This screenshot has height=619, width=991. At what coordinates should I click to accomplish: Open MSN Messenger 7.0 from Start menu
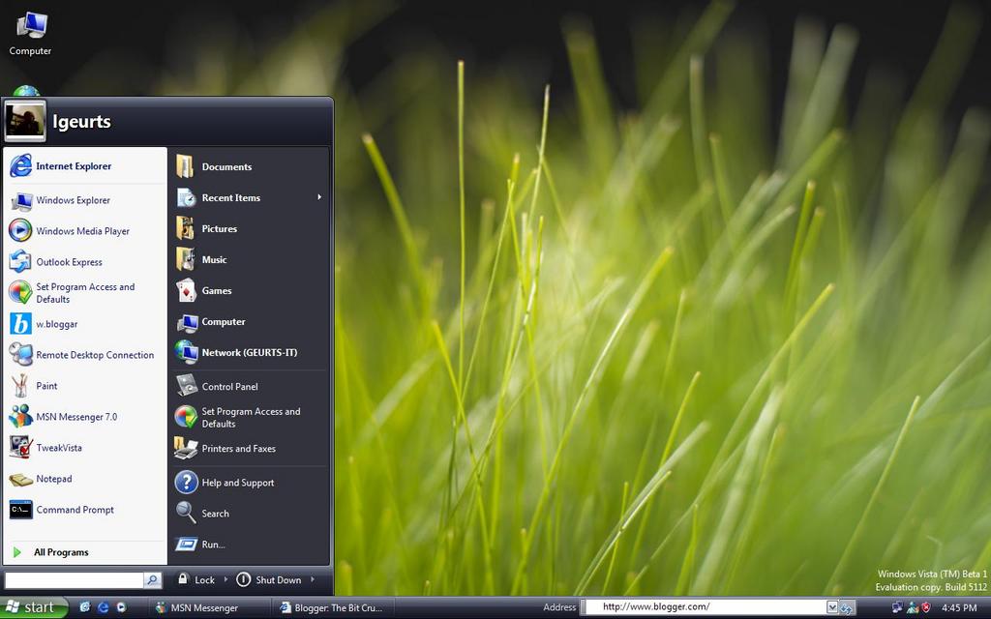coord(85,417)
